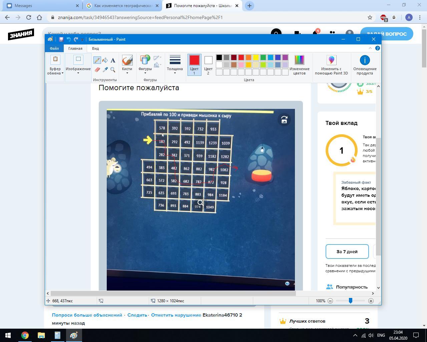Click Отметить нарушение link

[x=176, y=315]
